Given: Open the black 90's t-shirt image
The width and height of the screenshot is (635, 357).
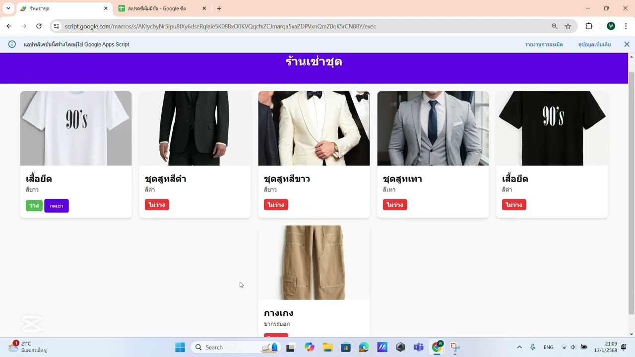Looking at the screenshot, I should point(552,128).
